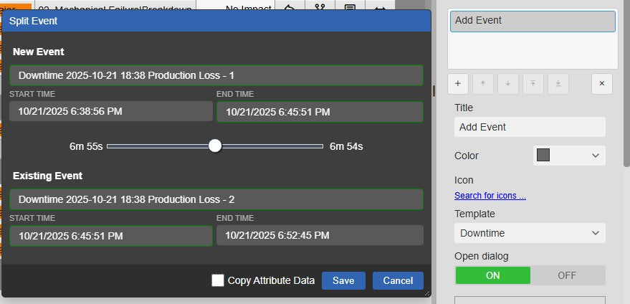Click the comment icon in background table row
Image resolution: width=630 pixels, height=304 pixels.
pos(350,6)
